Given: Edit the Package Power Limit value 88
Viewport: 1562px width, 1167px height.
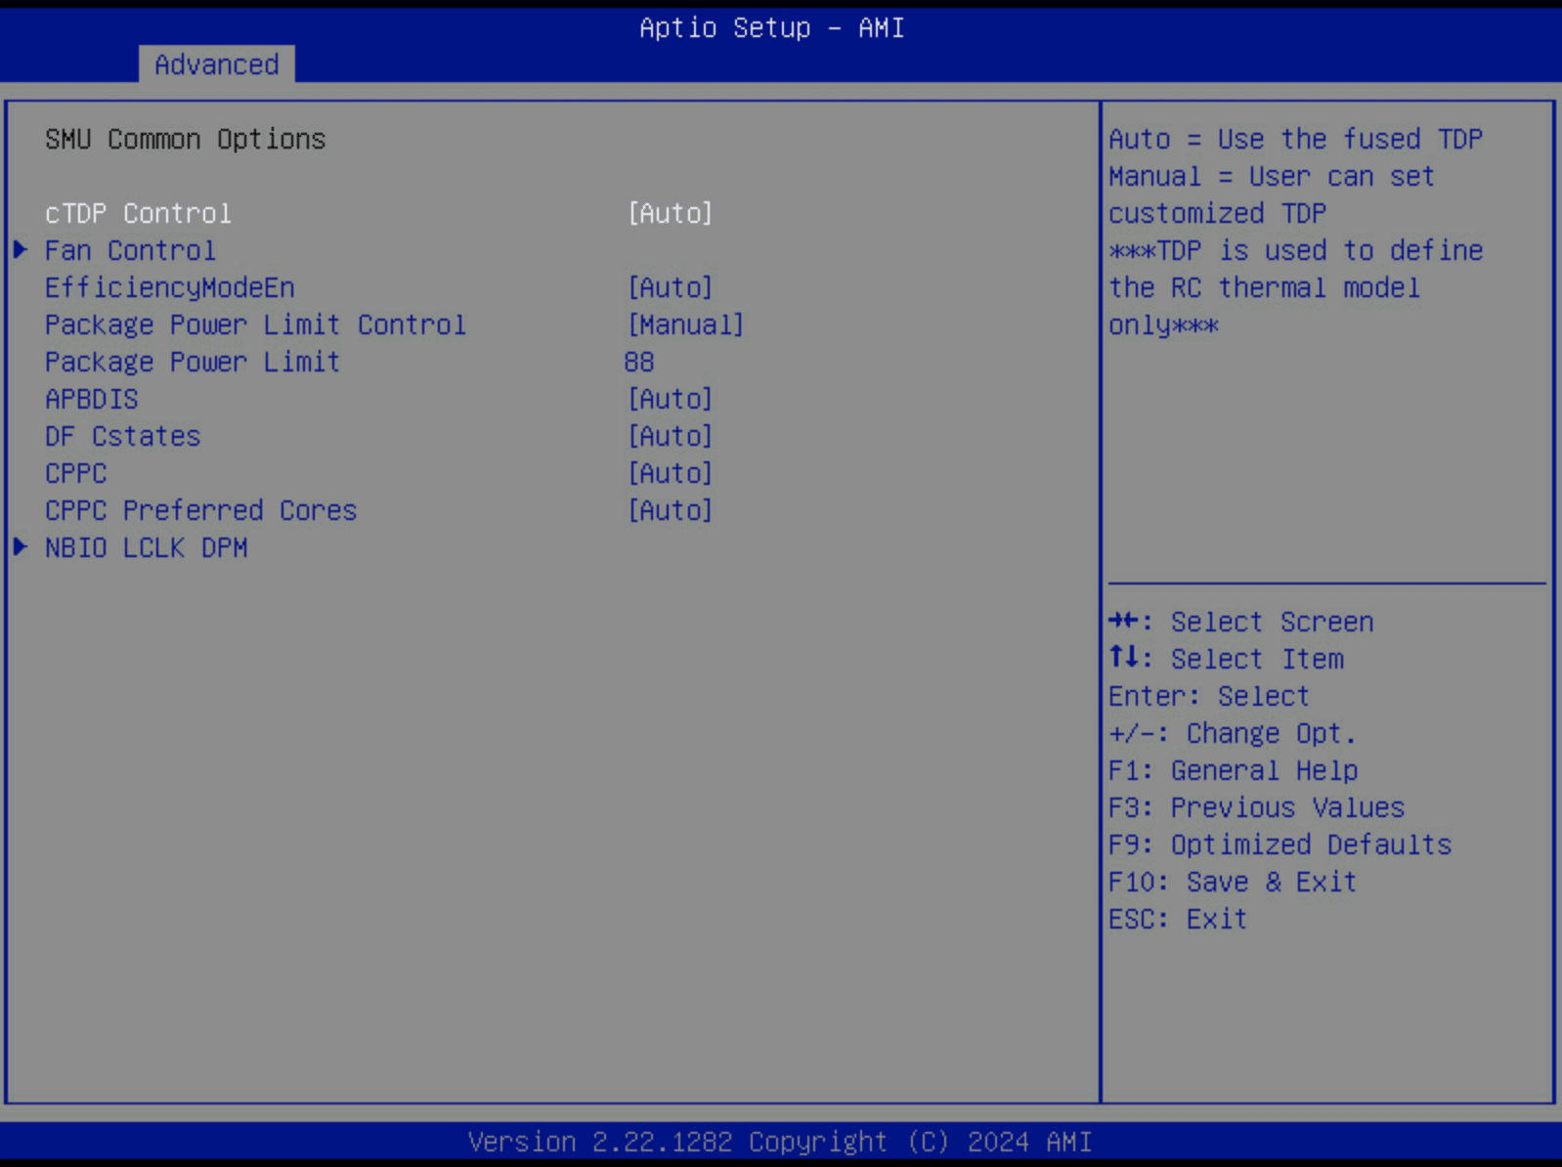Looking at the screenshot, I should [639, 362].
